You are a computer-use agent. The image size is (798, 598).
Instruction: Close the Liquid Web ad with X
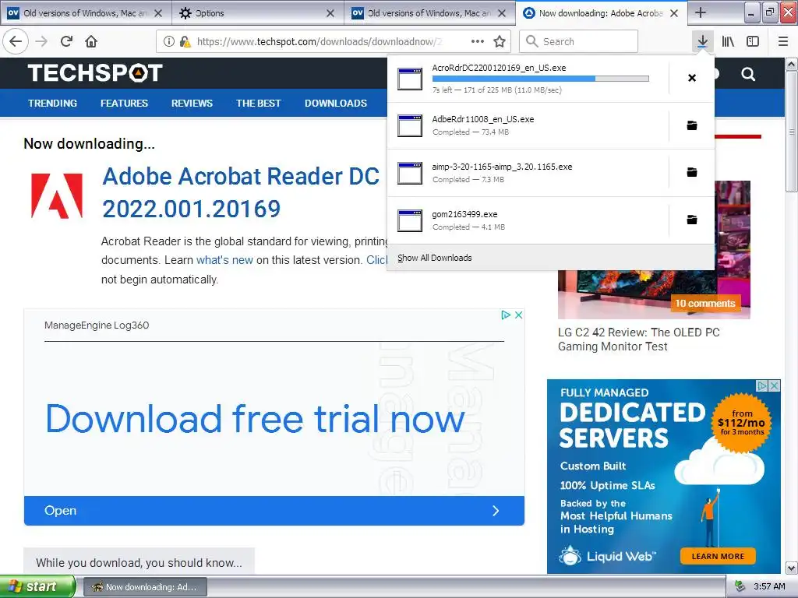(774, 386)
